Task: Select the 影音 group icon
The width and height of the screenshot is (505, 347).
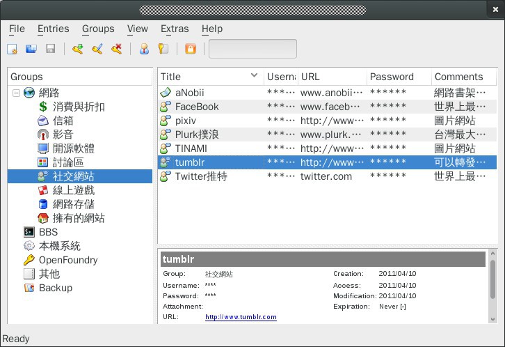Action: [43, 134]
